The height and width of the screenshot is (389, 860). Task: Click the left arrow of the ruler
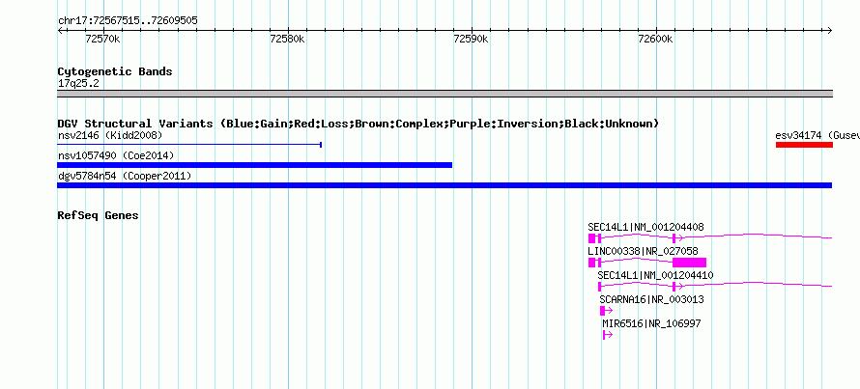pyautogui.click(x=60, y=31)
